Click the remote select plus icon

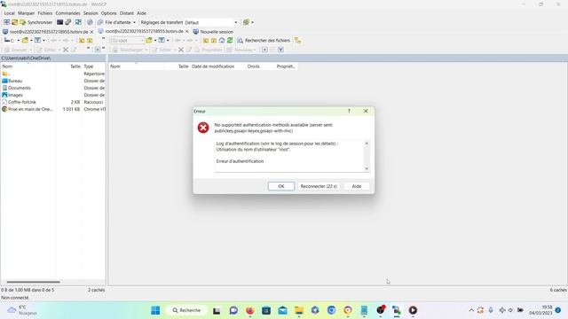pyautogui.click(x=264, y=50)
